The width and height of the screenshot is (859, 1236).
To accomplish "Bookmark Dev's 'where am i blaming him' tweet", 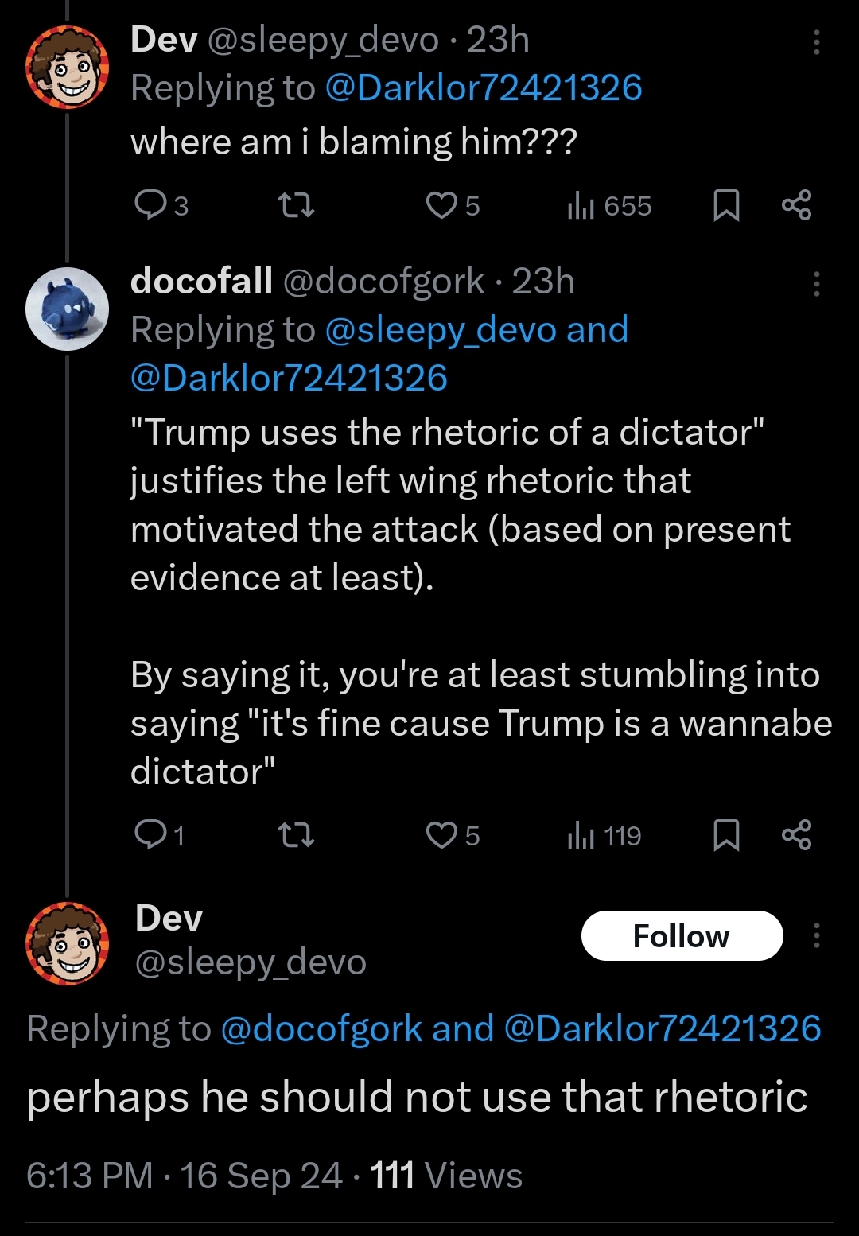I will [725, 206].
